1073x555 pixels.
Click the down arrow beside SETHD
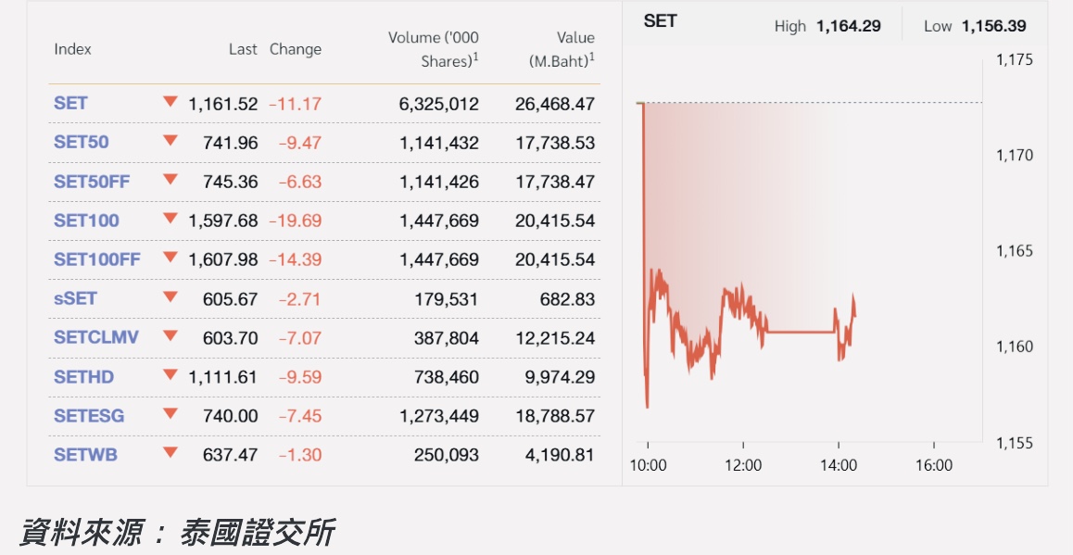coord(170,375)
